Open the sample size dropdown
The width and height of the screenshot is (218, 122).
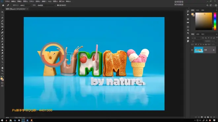point(25,5)
